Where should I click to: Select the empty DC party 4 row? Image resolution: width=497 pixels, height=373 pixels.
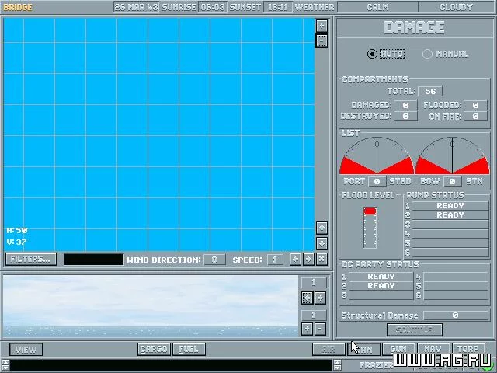456,277
